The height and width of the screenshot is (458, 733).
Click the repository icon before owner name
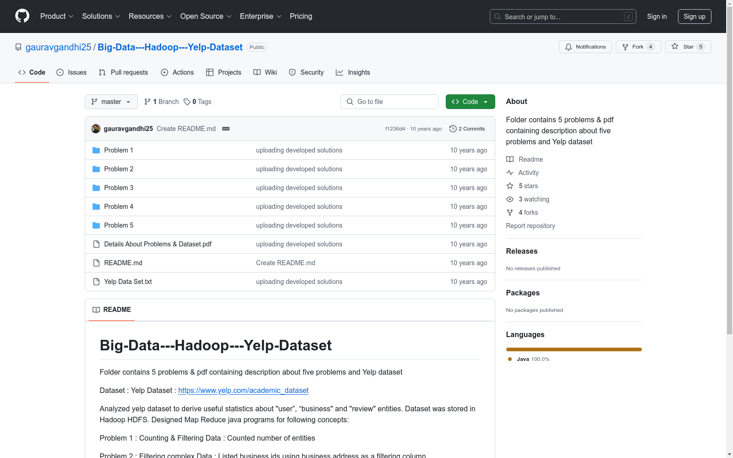[x=18, y=47]
